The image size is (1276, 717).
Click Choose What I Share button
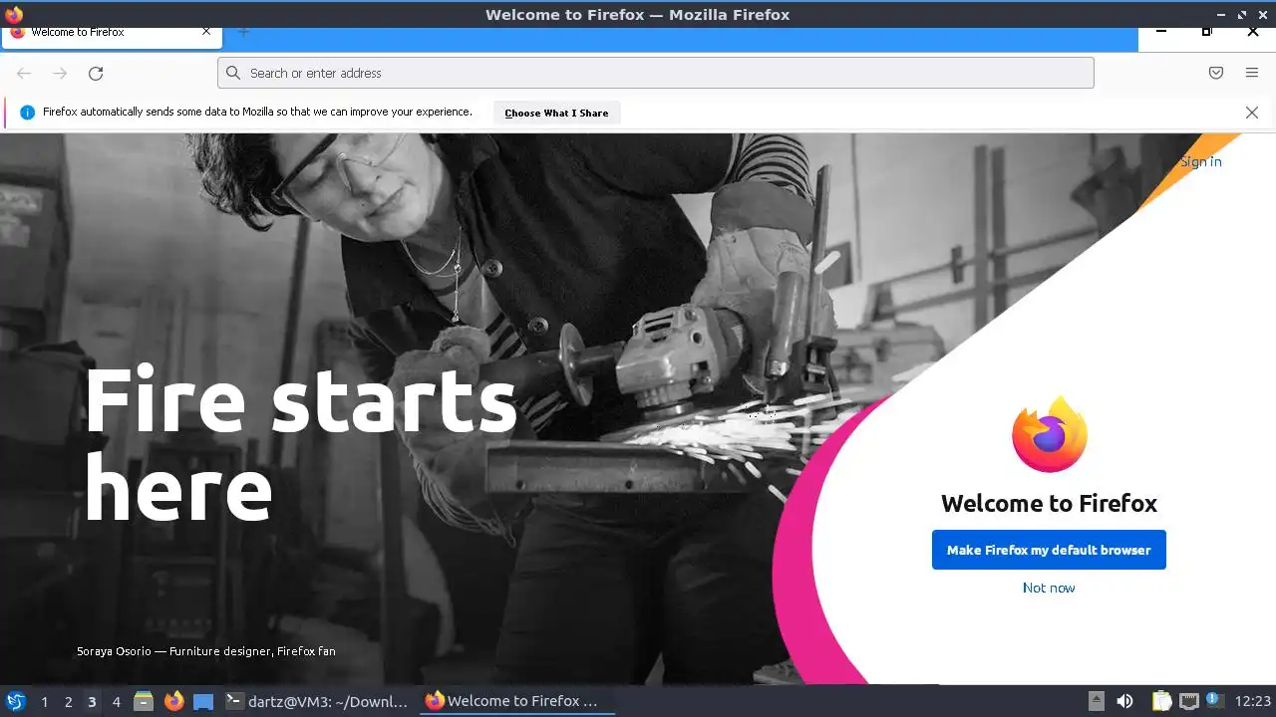pos(556,113)
